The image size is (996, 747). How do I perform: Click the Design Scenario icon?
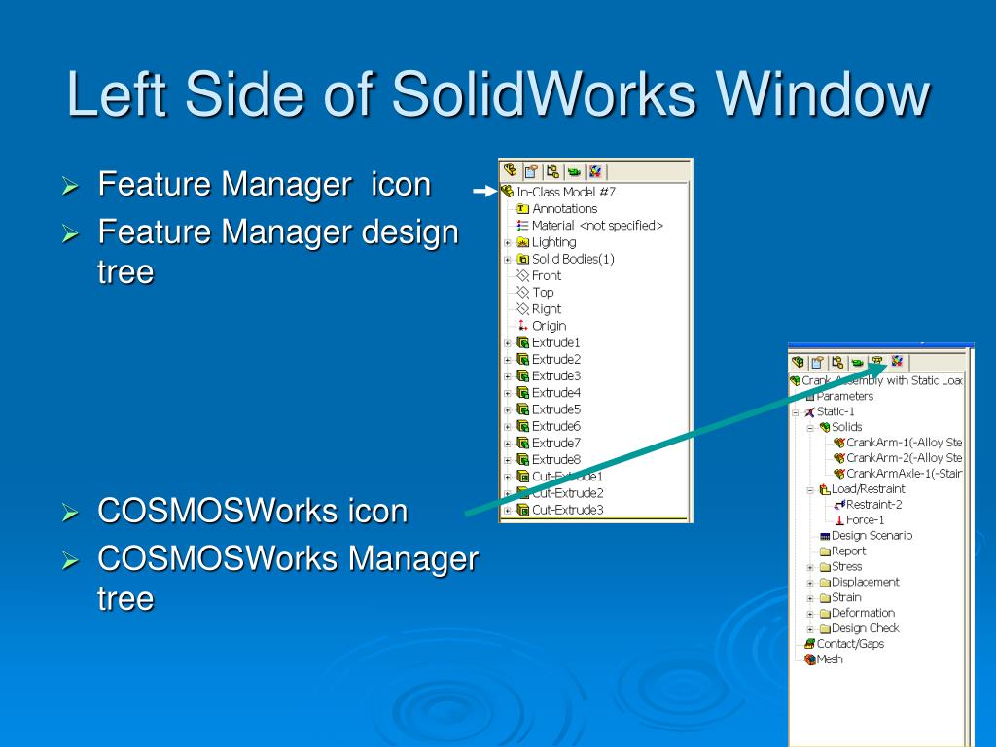point(825,536)
